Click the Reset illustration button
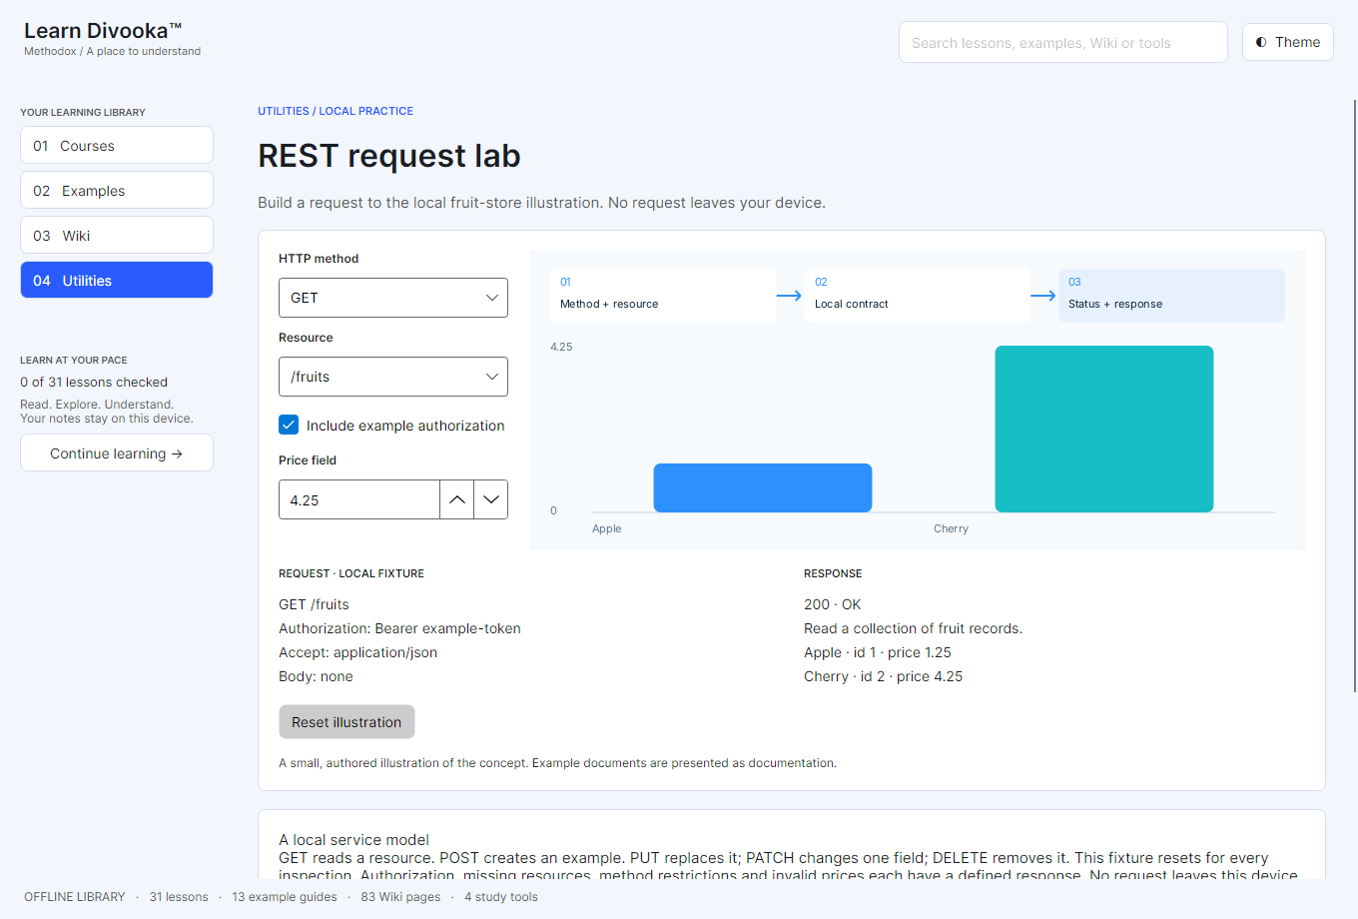 click(x=346, y=722)
